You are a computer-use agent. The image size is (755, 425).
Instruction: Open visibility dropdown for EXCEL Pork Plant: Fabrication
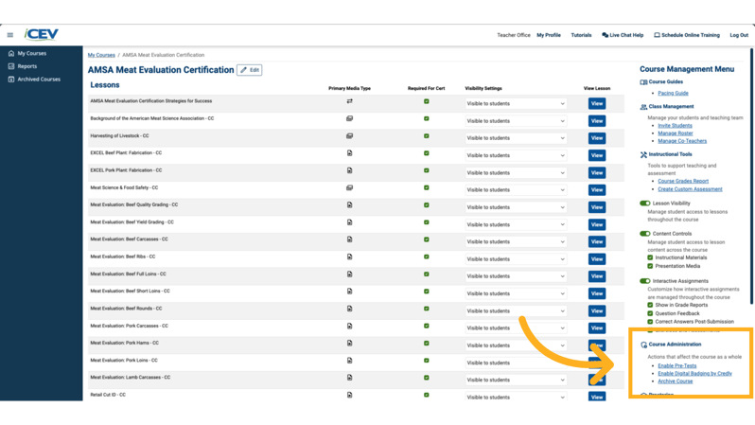point(516,173)
